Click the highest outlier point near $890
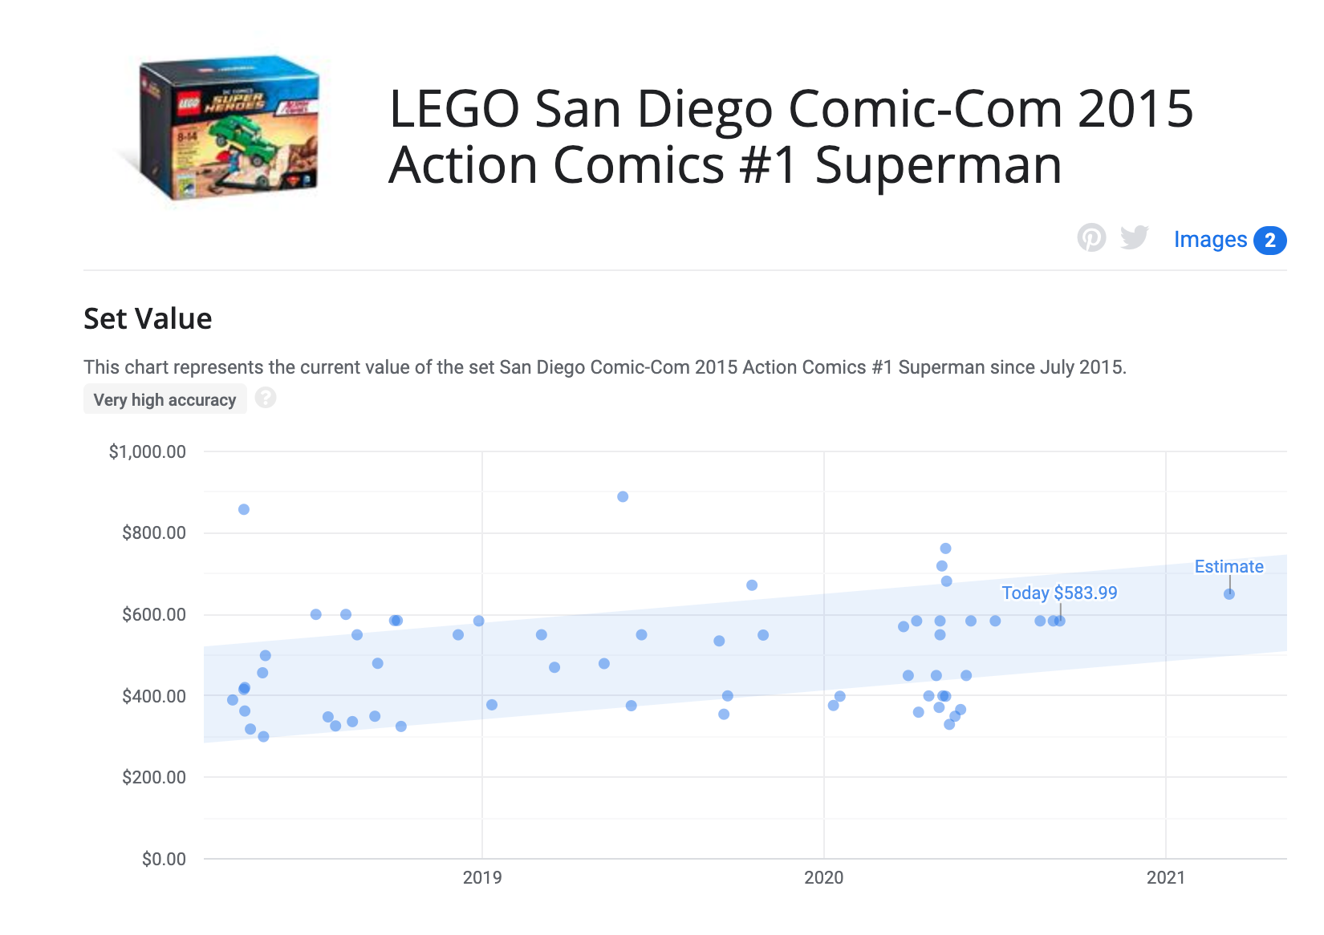Screen dimensions: 1324x935 click(x=623, y=497)
